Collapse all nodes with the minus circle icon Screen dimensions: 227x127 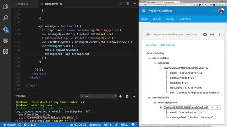point(212,35)
